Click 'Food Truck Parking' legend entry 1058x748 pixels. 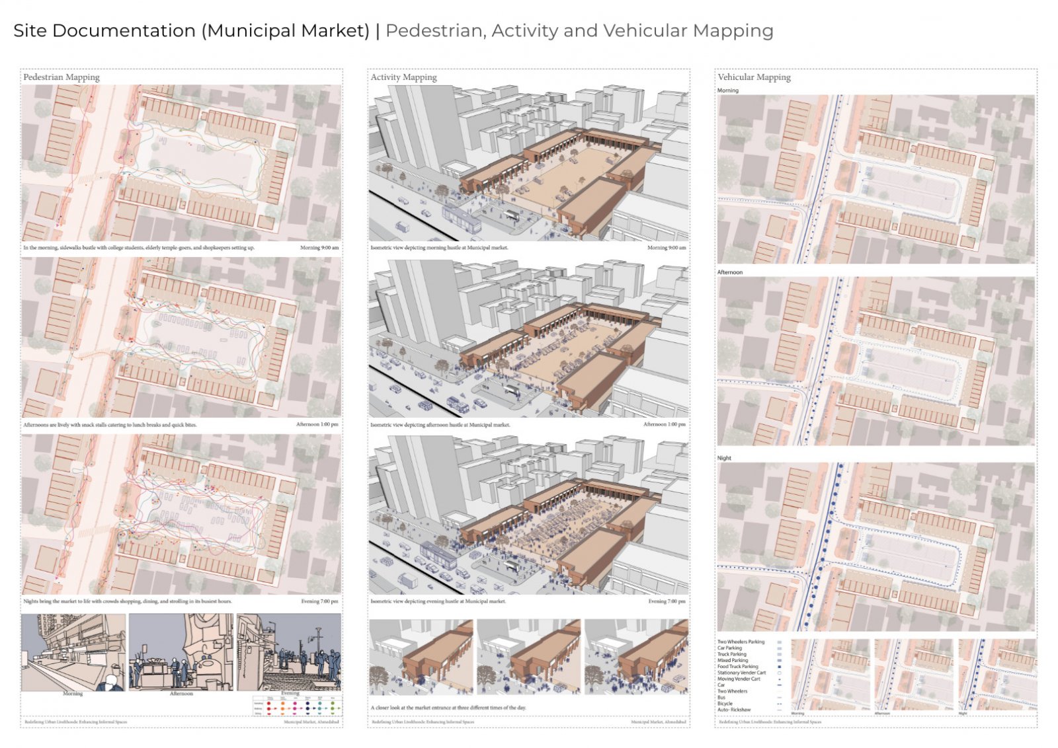point(738,667)
